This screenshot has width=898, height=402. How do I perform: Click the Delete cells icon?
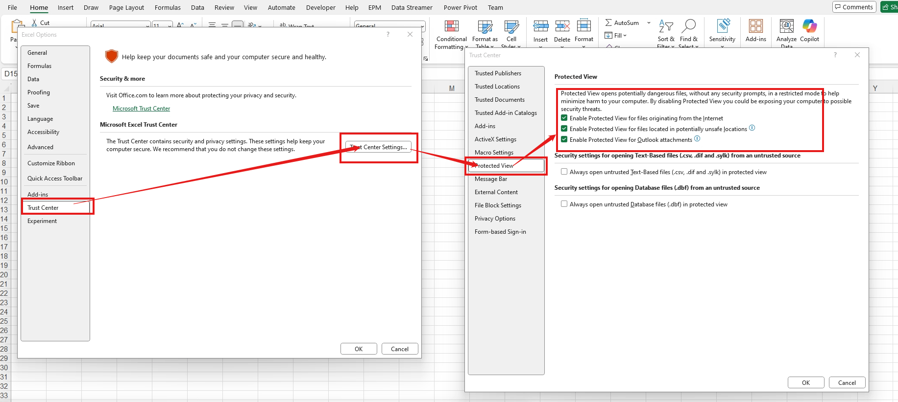click(562, 26)
